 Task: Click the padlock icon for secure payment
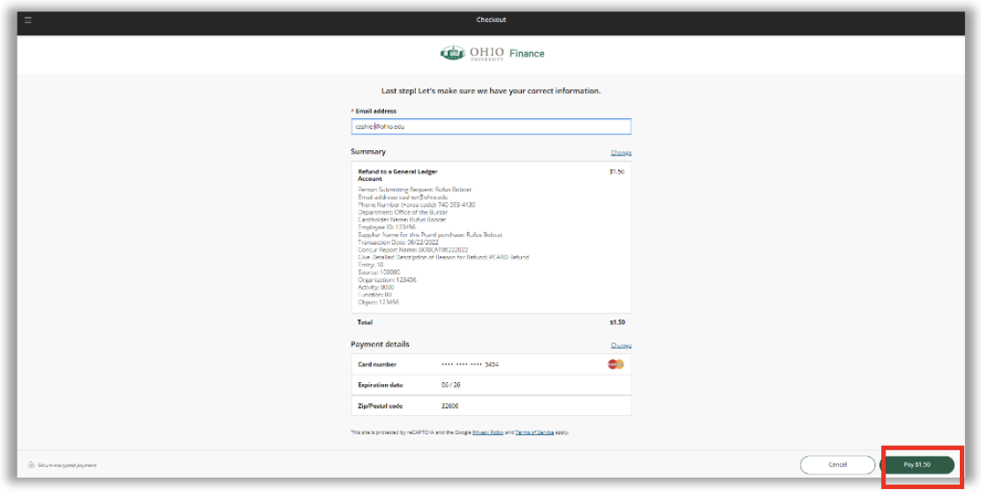pos(31,465)
